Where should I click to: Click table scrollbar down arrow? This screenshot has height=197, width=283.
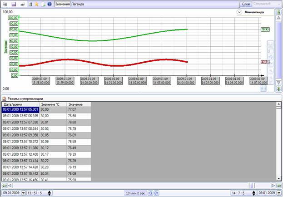278,178
